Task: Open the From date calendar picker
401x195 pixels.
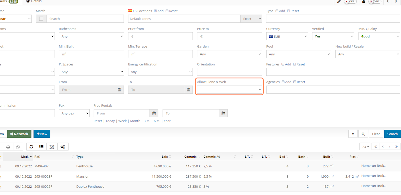Action: (x=120, y=90)
